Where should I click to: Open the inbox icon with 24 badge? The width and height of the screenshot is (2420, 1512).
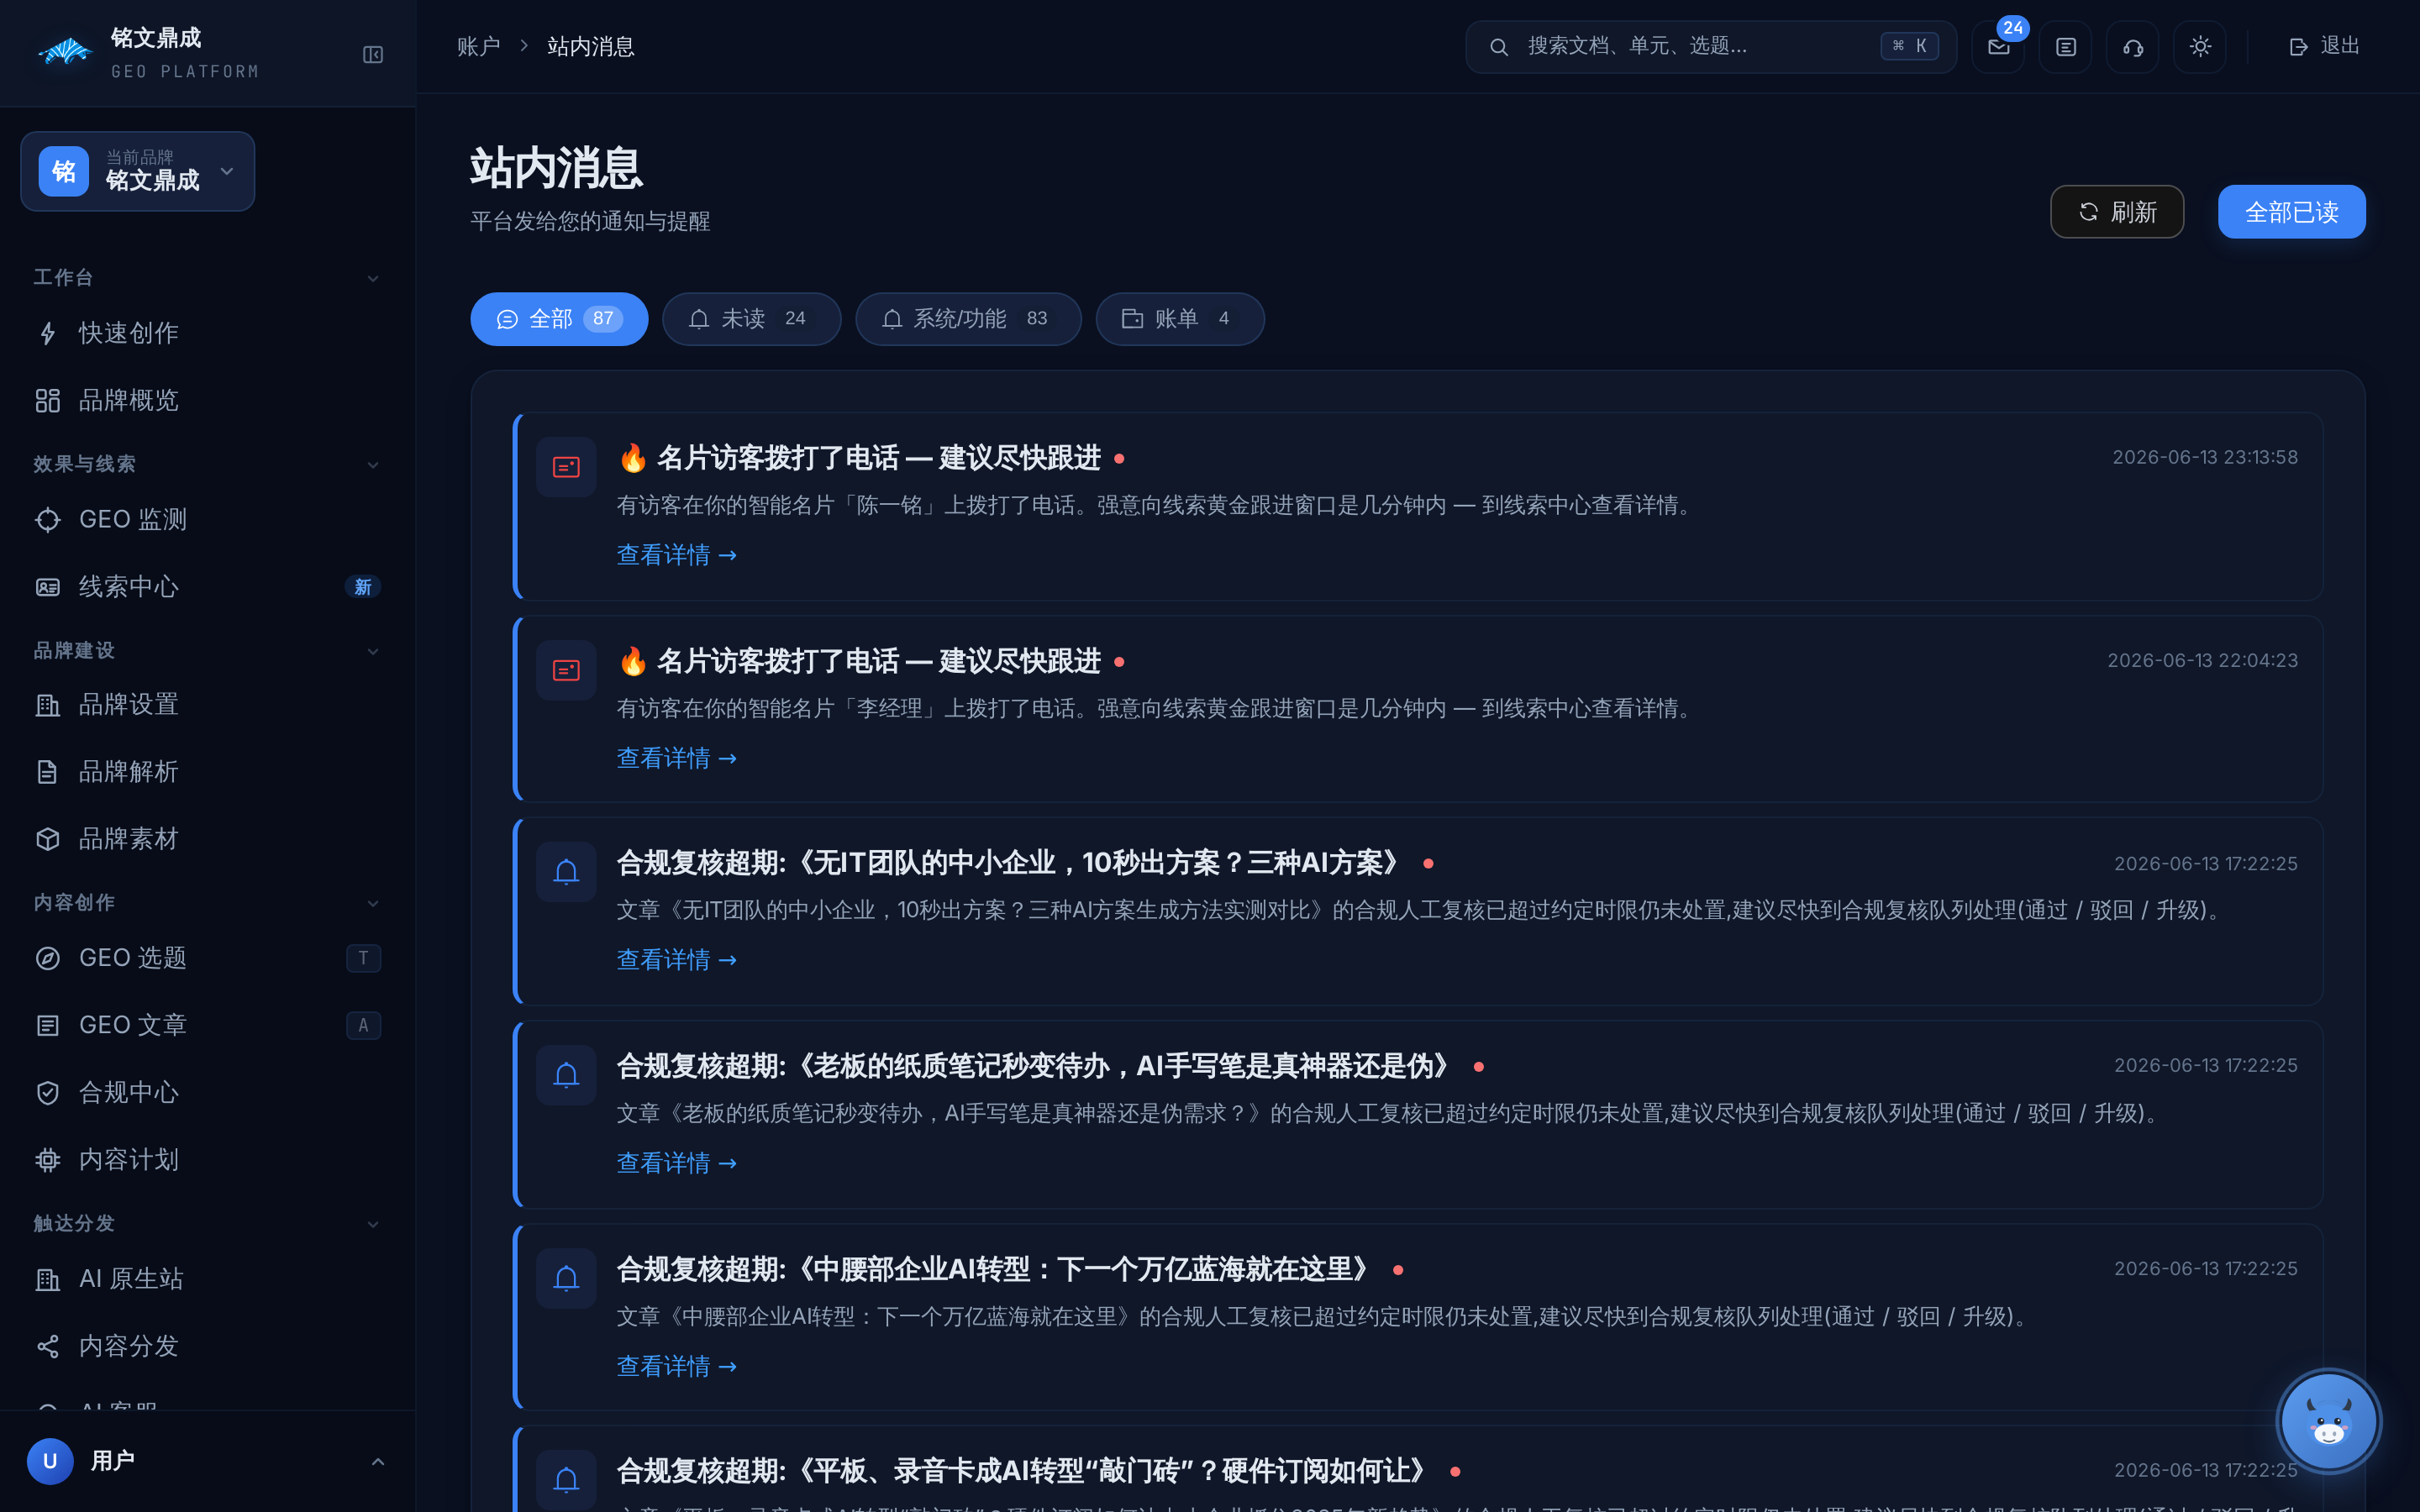pyautogui.click(x=1998, y=46)
